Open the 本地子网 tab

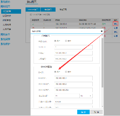63,10
